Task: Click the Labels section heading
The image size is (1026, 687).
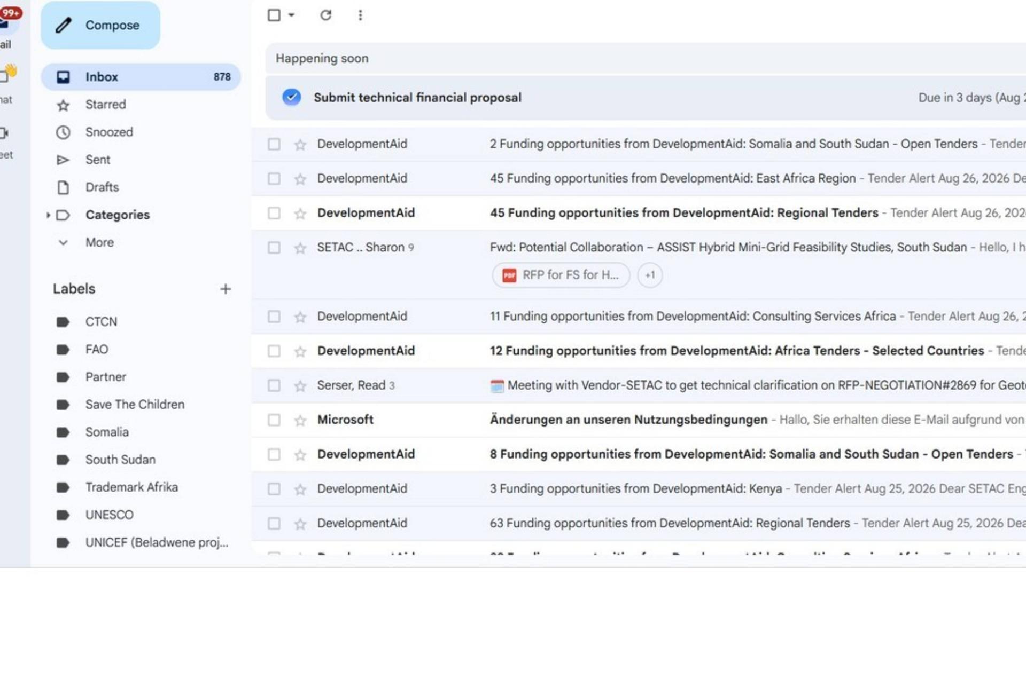Action: (74, 289)
